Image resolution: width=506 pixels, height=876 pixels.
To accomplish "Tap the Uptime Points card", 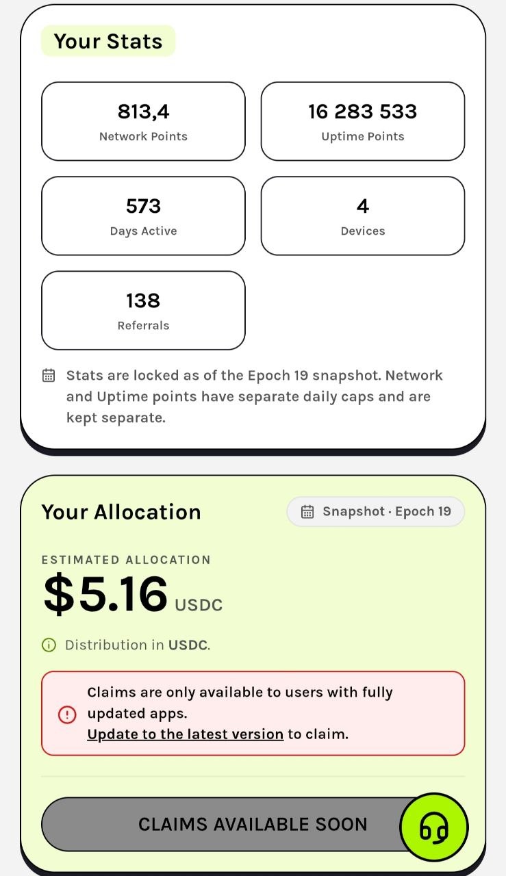I will pyautogui.click(x=363, y=121).
